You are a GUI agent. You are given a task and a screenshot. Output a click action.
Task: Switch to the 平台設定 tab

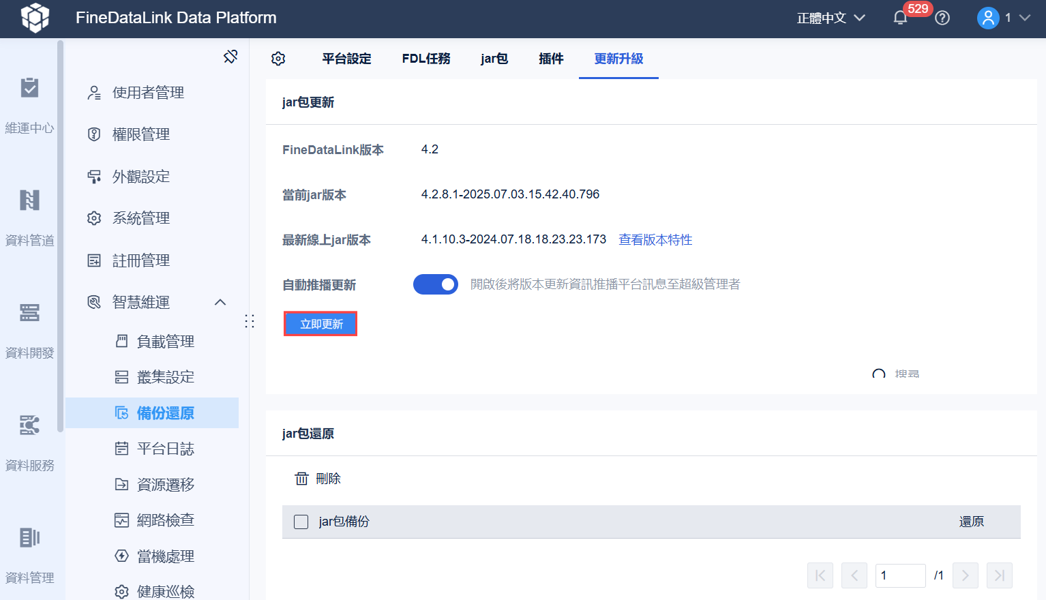[346, 59]
